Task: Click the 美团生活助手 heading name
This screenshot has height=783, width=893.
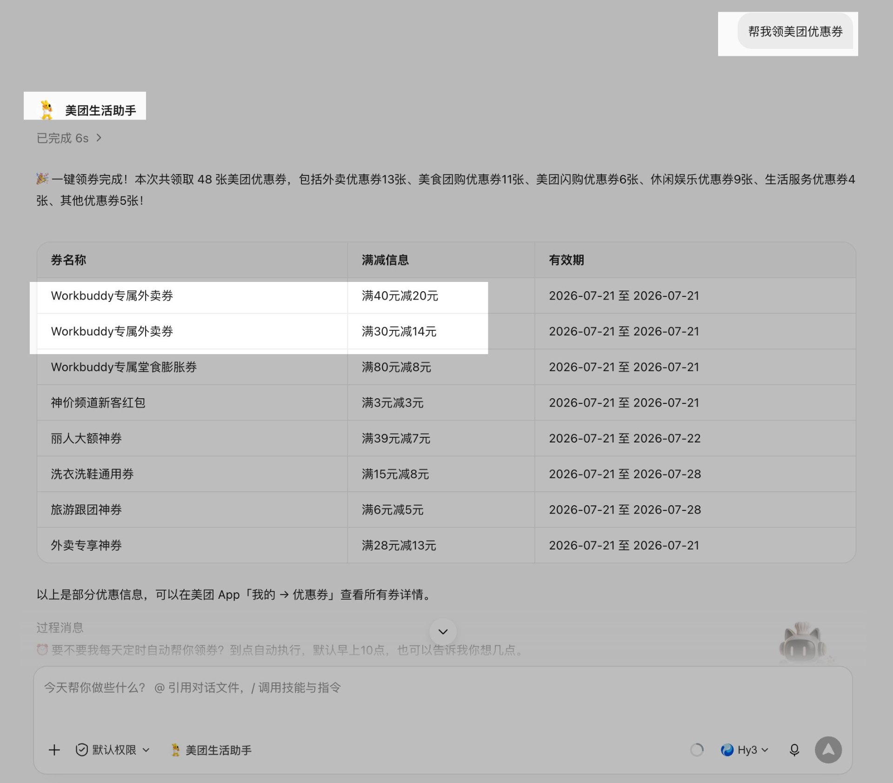Action: click(100, 110)
